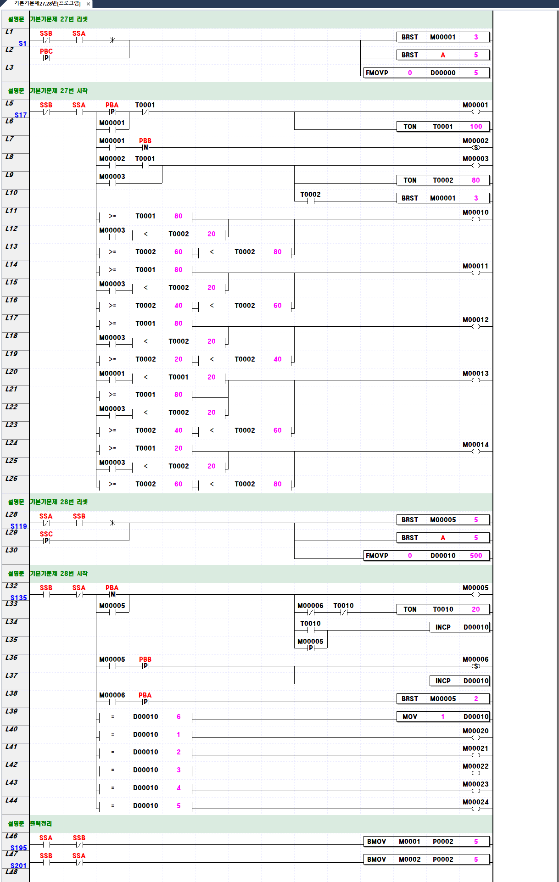Select the M00006 set coil on L36
The height and width of the screenshot is (882, 559).
[x=476, y=666]
